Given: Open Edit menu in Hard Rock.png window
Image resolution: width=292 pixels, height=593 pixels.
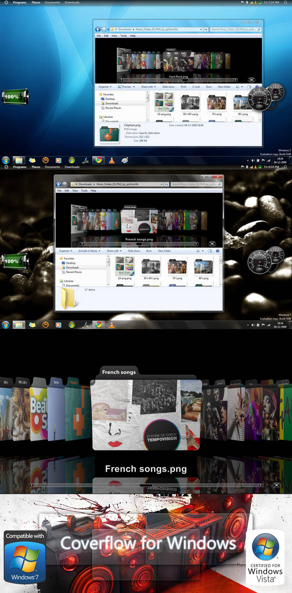Looking at the screenshot, I should click(106, 35).
